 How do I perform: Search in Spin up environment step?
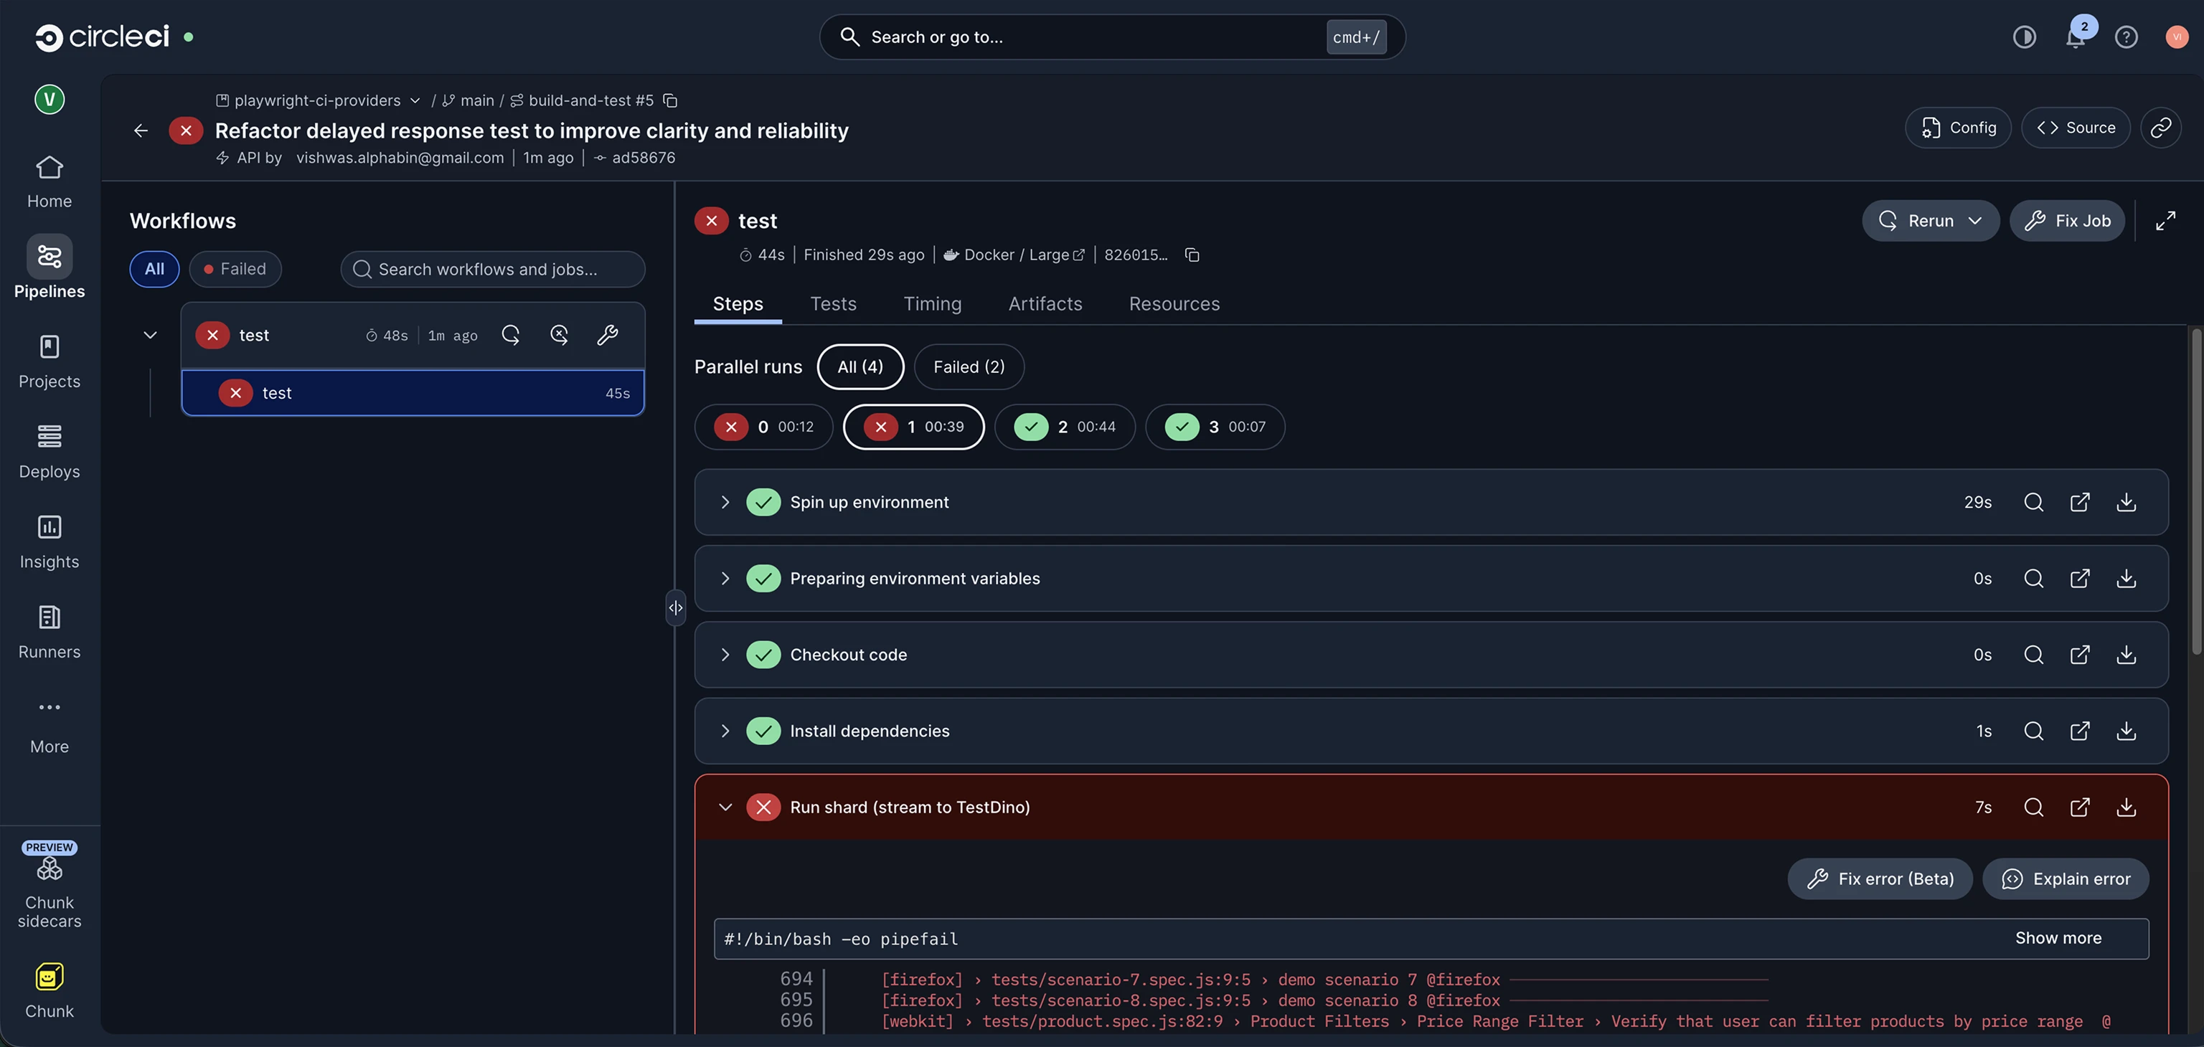pos(2033,502)
